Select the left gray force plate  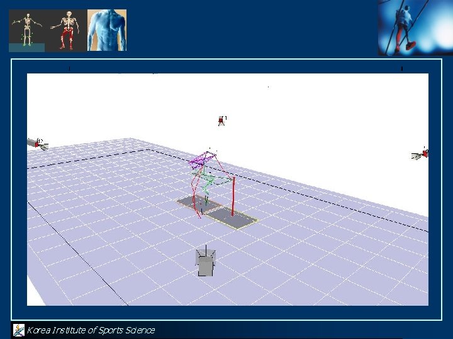click(x=199, y=203)
